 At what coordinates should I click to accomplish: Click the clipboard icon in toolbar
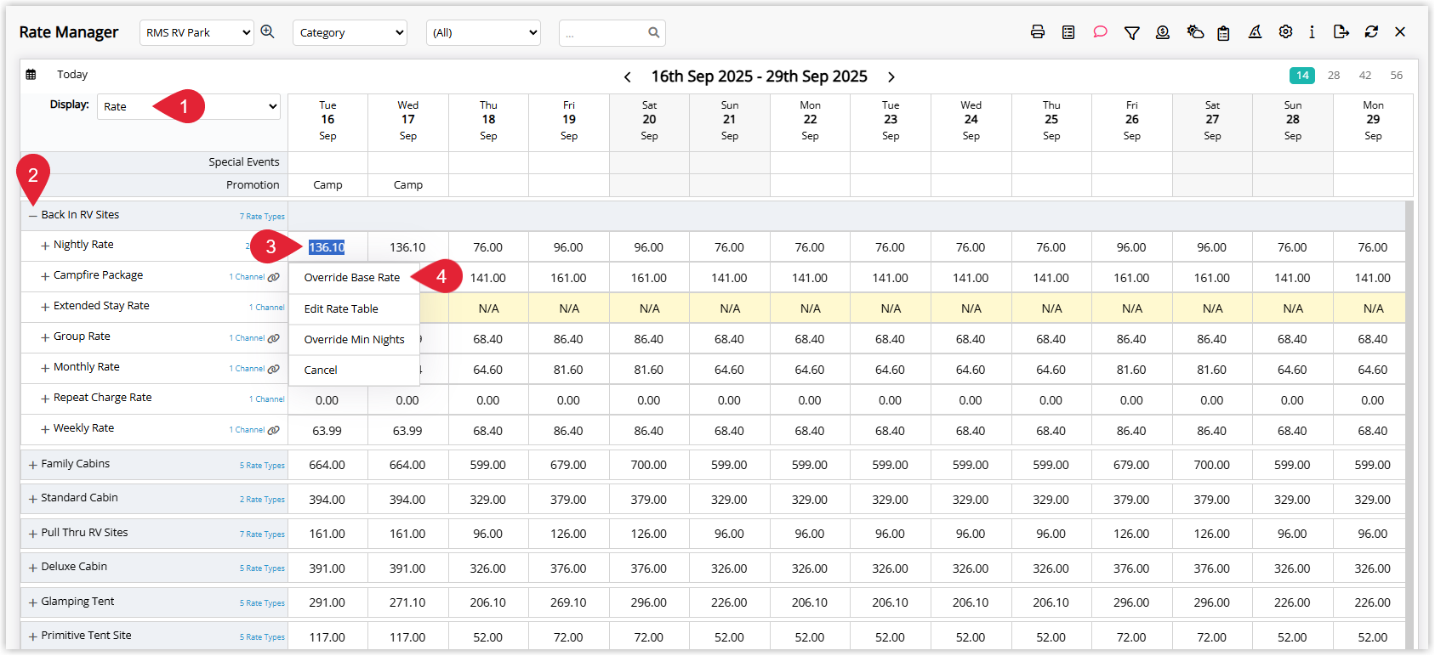pos(1223,33)
